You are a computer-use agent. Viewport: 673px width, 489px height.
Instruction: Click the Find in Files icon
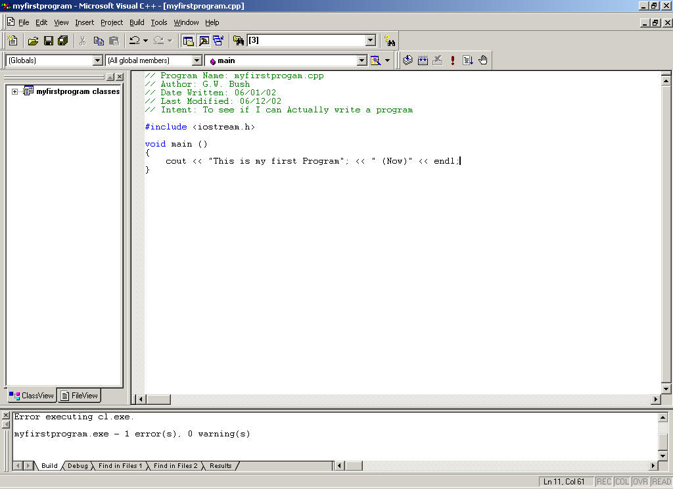point(238,41)
